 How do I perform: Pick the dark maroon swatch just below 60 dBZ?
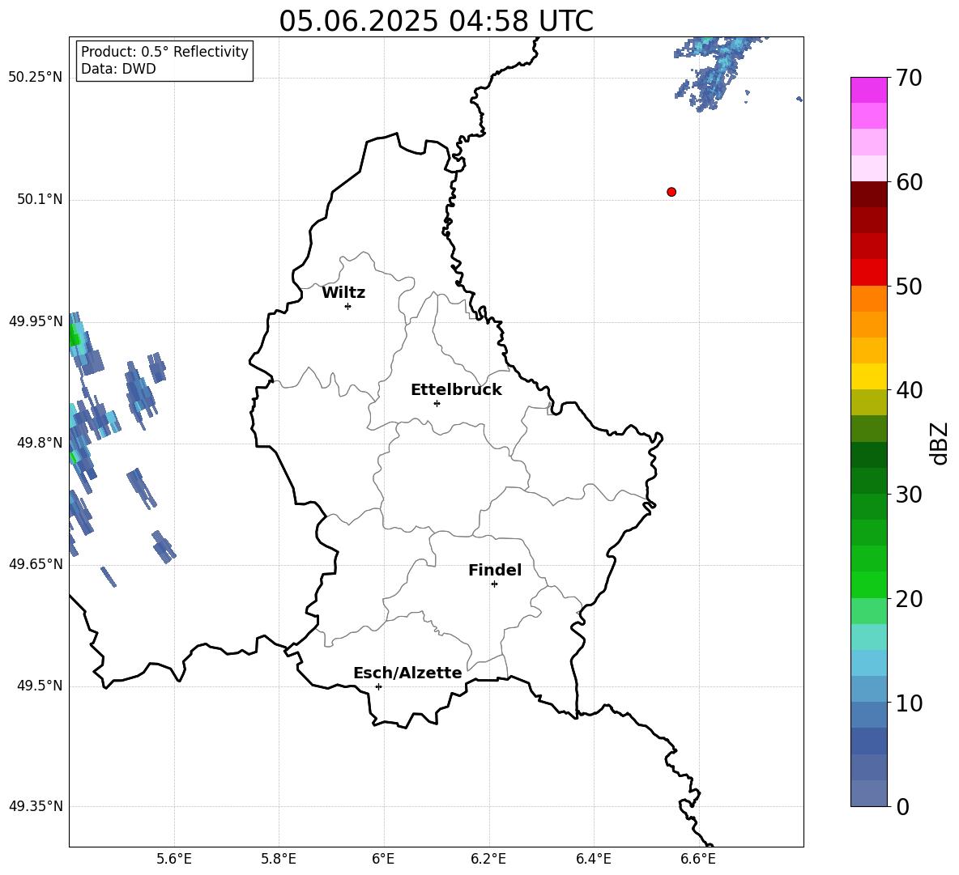[869, 194]
